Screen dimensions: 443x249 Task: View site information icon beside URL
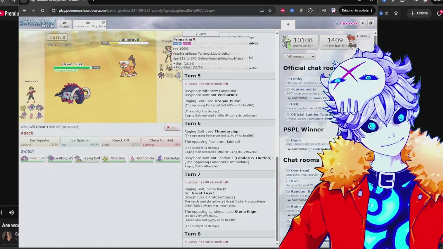54,10
